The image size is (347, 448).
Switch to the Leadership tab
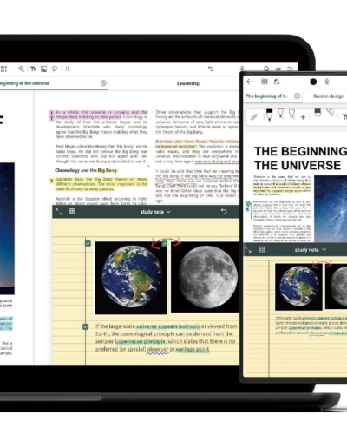[188, 83]
